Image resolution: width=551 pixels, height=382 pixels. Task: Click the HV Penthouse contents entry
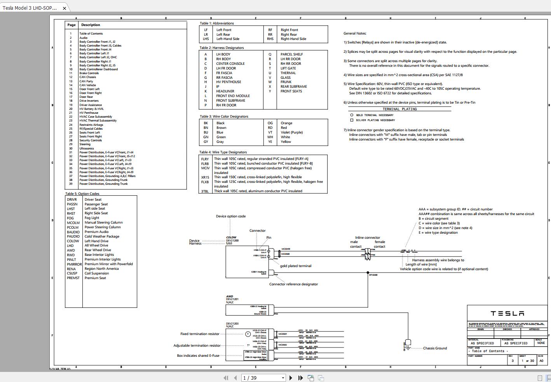tap(89, 113)
